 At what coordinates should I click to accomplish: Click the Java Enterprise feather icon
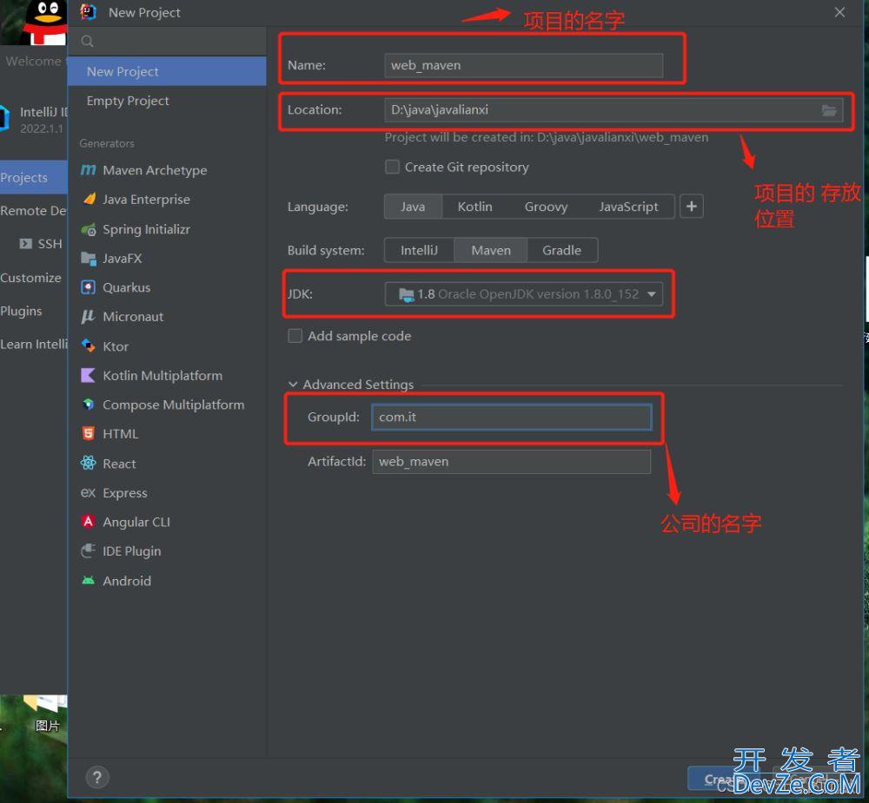point(89,199)
